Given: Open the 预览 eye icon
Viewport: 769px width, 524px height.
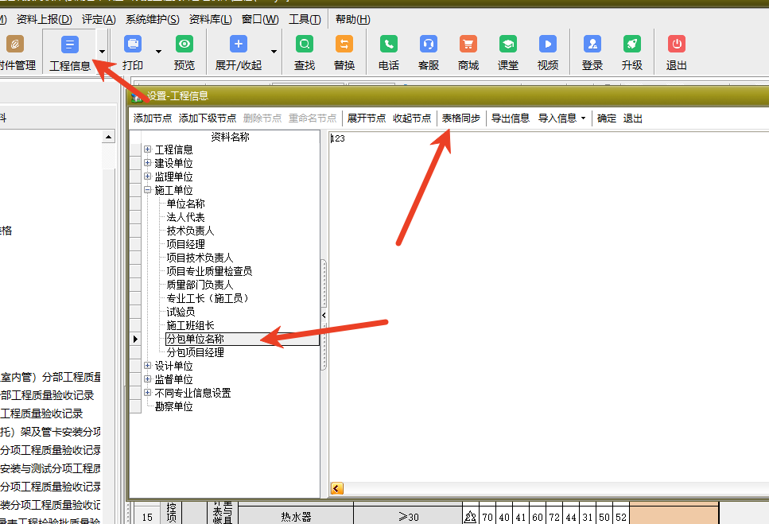Looking at the screenshot, I should tap(184, 45).
